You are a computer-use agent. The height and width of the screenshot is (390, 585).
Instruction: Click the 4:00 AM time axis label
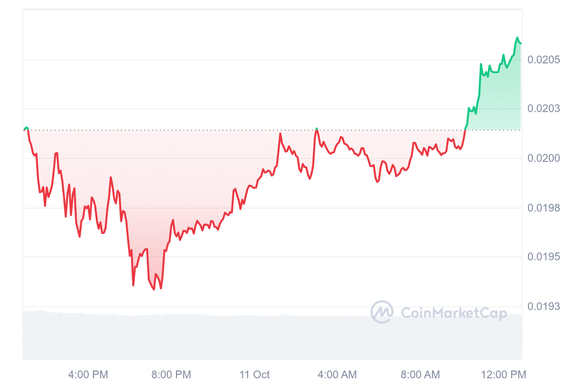(337, 375)
